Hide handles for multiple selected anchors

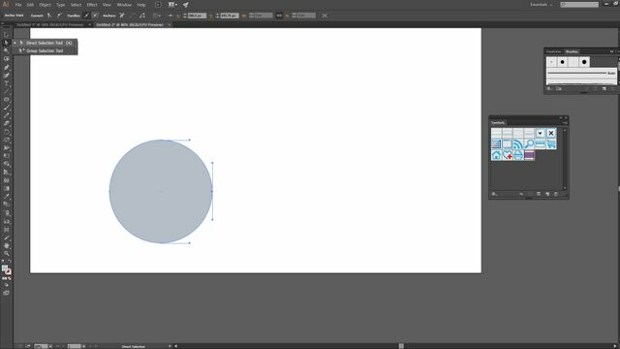tap(95, 16)
